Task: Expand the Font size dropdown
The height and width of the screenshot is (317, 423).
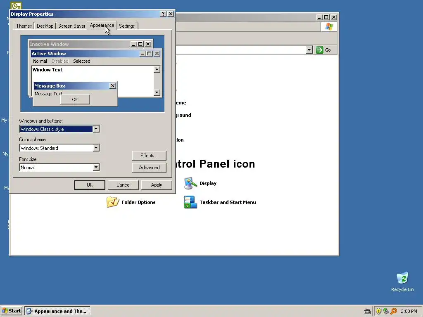Action: [96, 168]
